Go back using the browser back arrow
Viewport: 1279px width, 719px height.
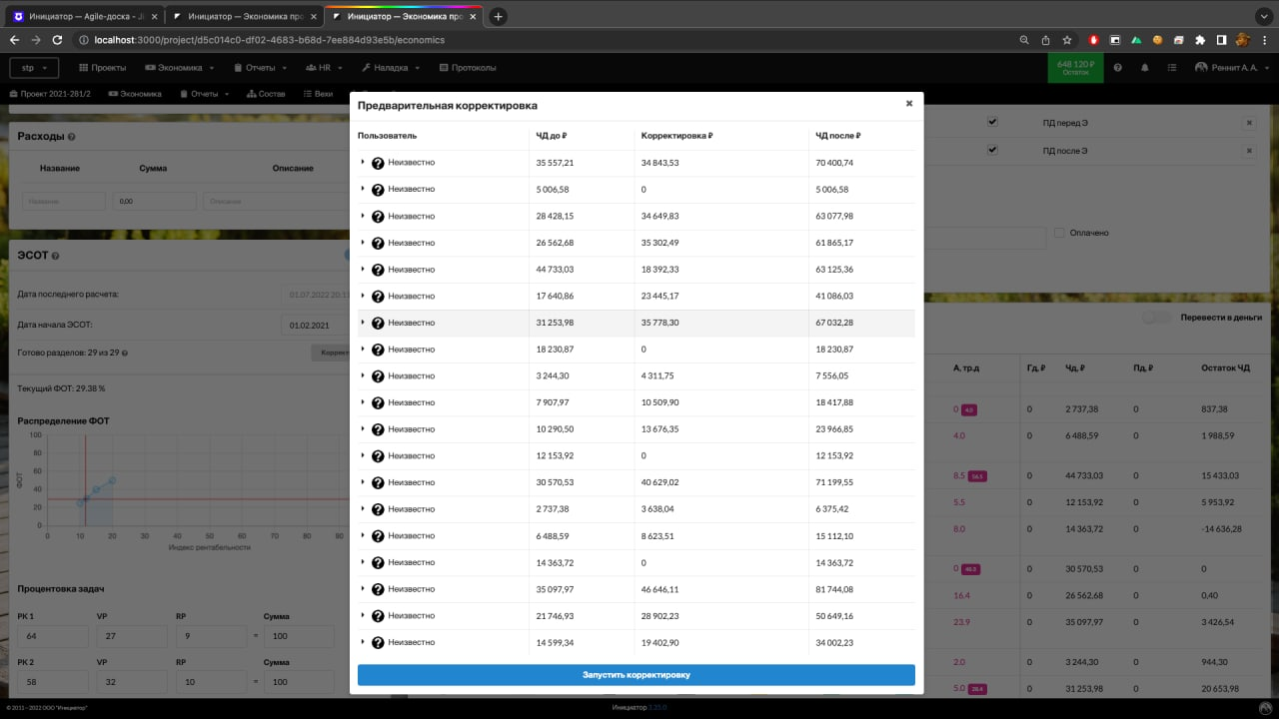coord(14,40)
